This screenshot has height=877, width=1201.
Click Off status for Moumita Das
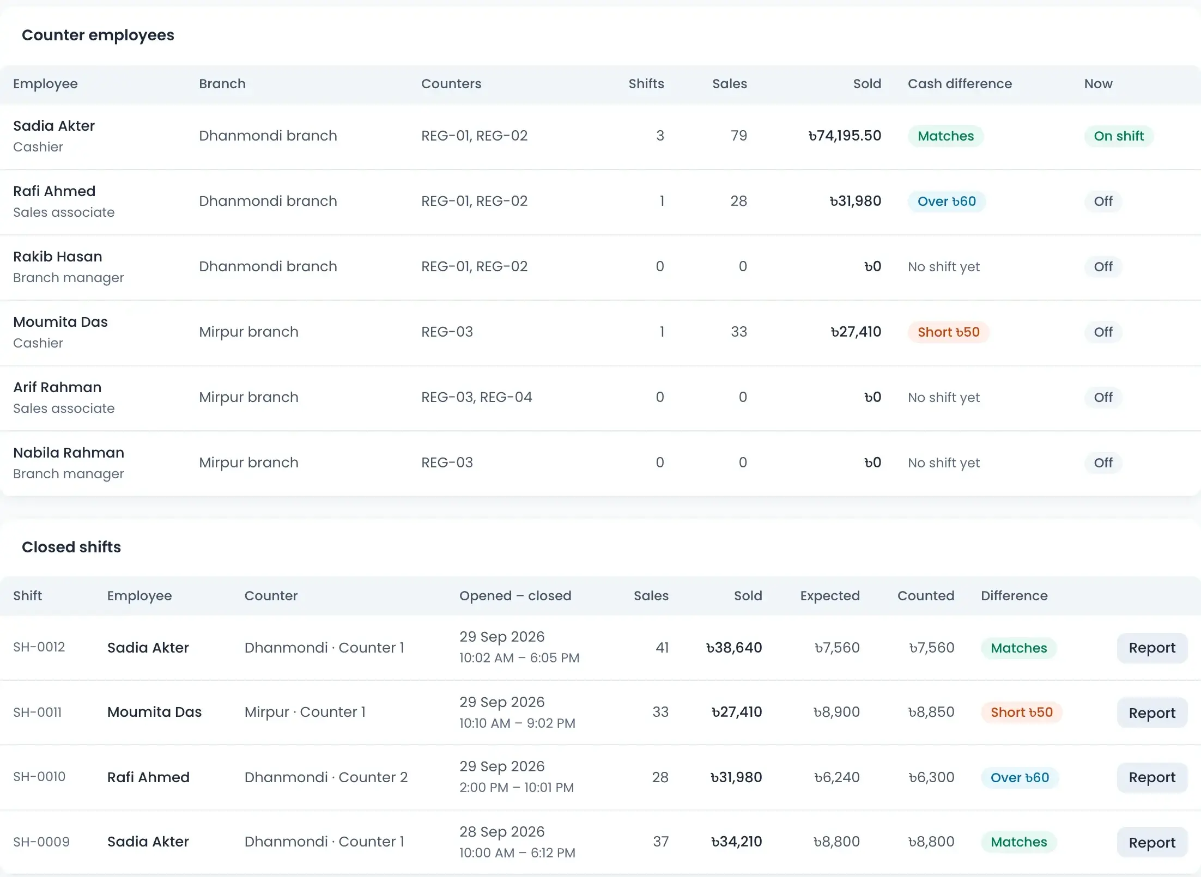[1103, 332]
